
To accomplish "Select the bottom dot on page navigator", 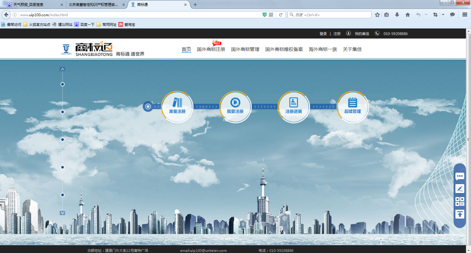I will (63, 195).
